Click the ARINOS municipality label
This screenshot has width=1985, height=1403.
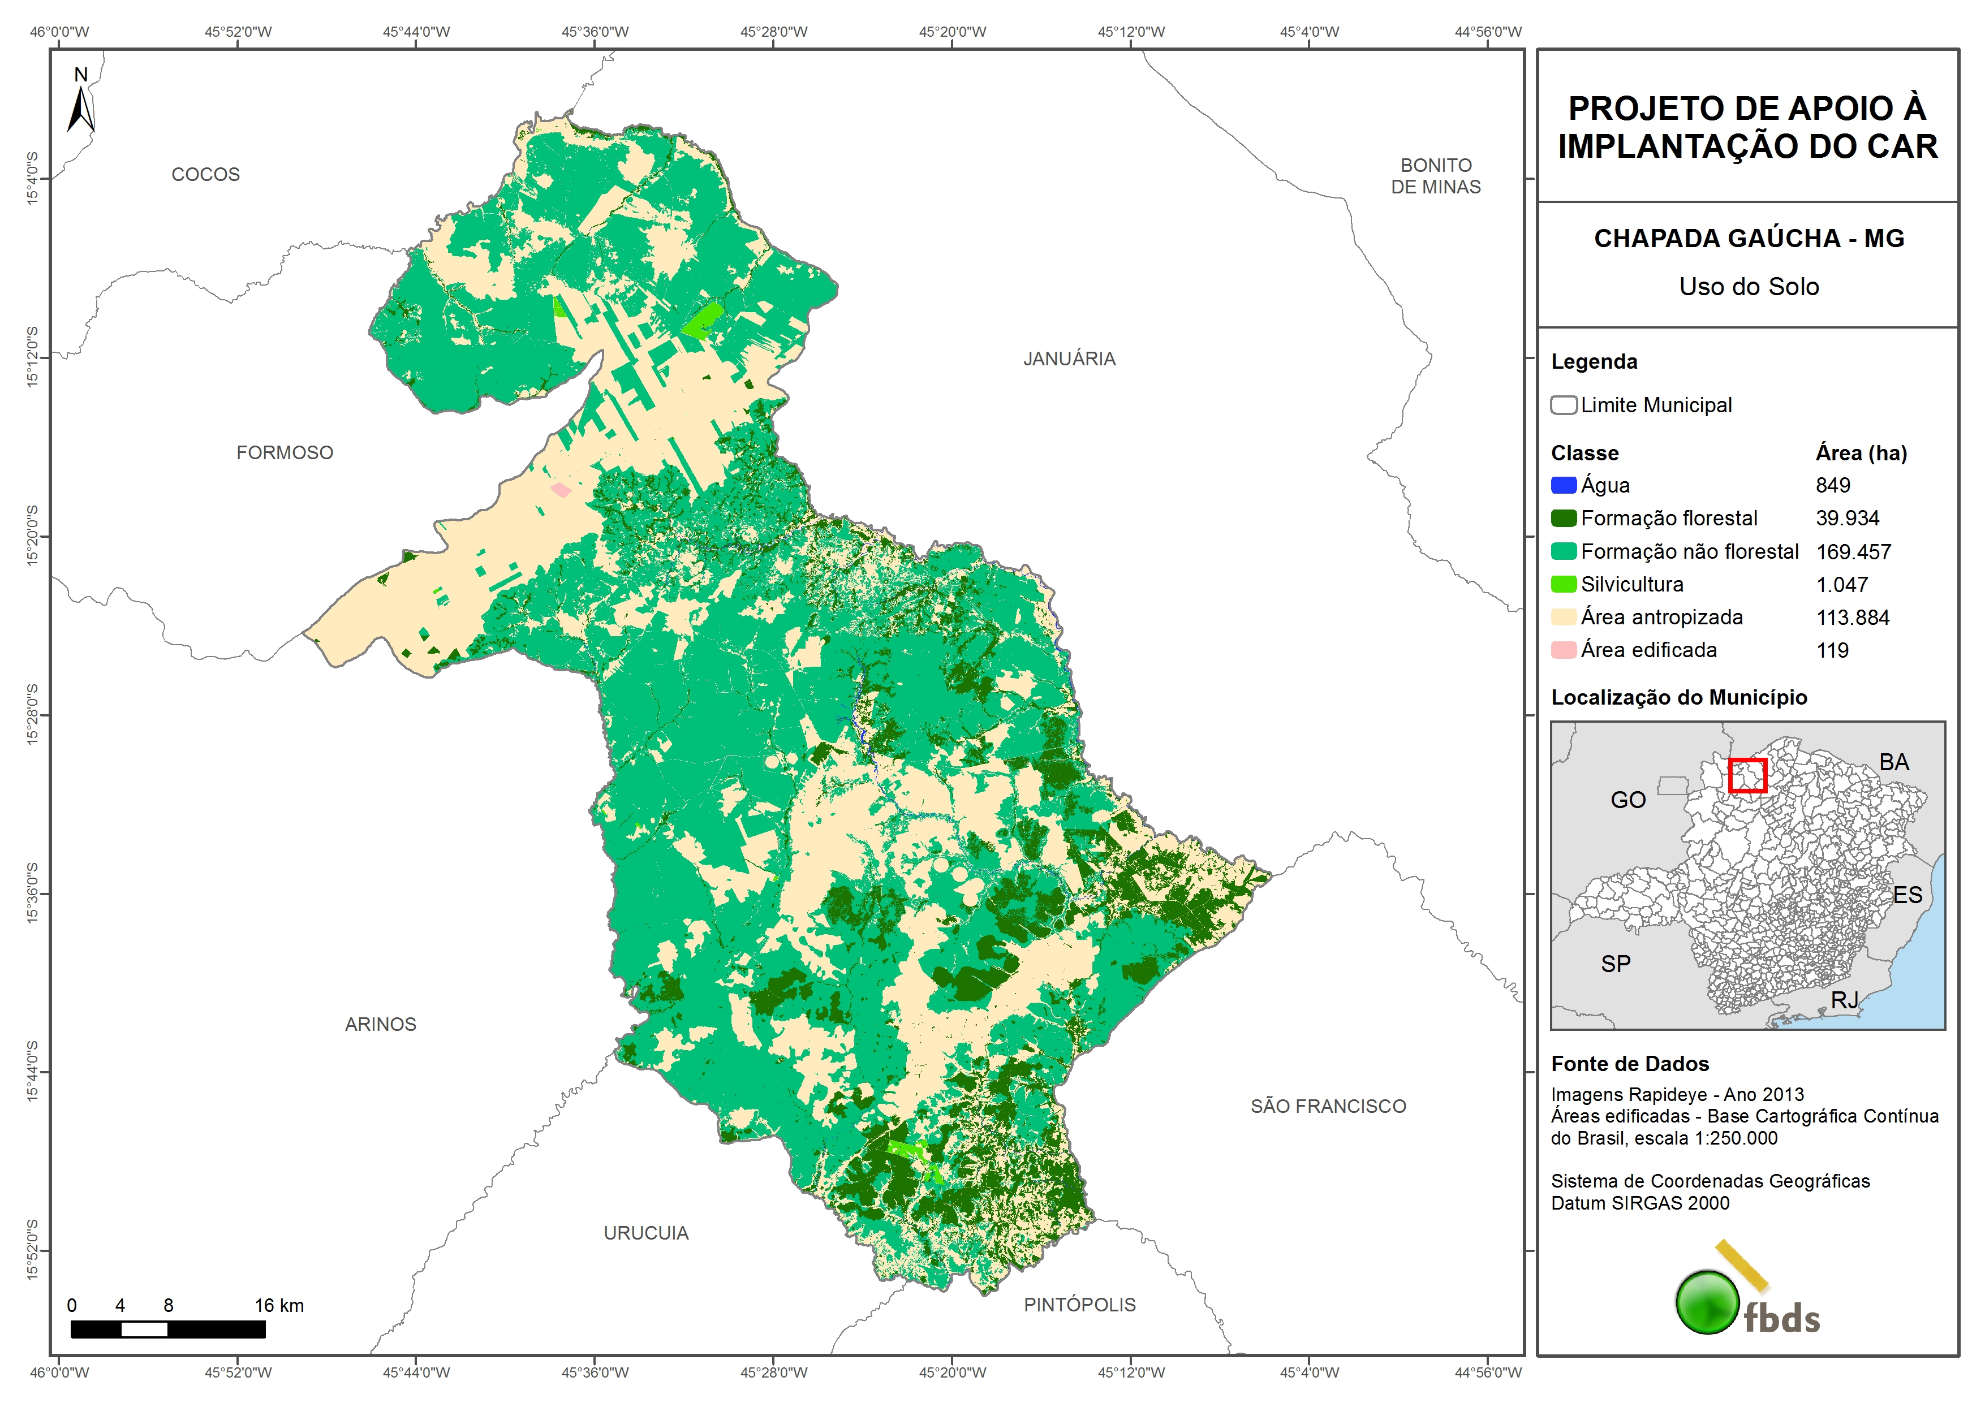[380, 1024]
